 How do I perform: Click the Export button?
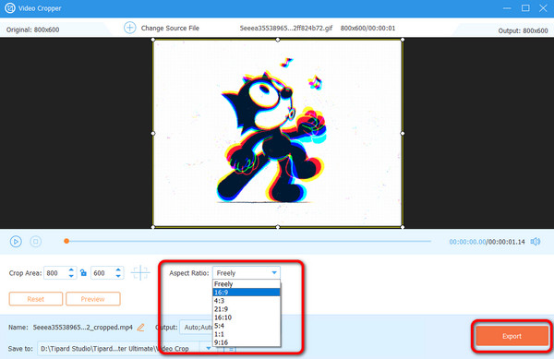point(512,336)
